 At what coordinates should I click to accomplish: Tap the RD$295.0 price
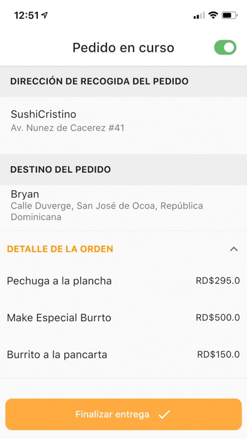pyautogui.click(x=217, y=281)
